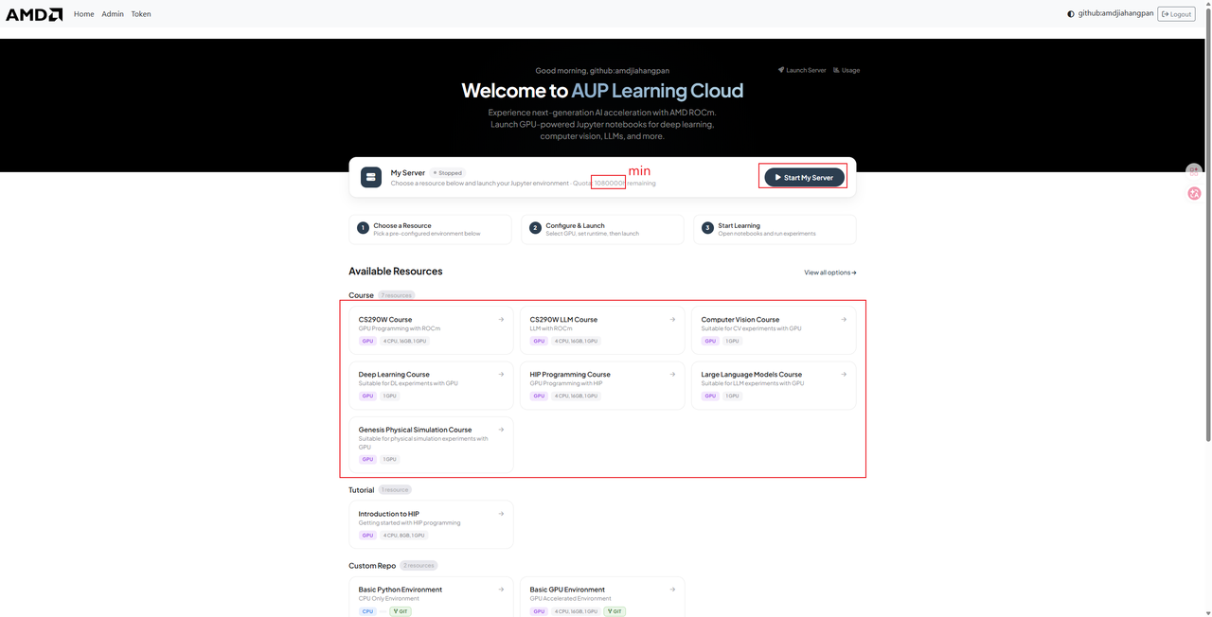Select step 3 Start Learning
This screenshot has height=617, width=1212.
[775, 229]
